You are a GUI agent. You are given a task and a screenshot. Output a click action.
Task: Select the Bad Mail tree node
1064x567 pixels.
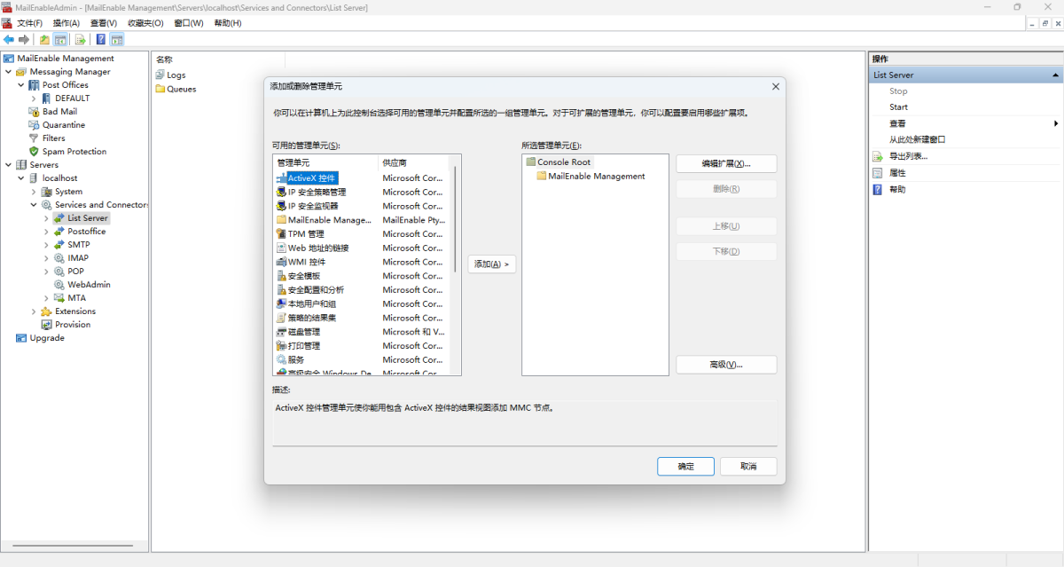pyautogui.click(x=59, y=112)
